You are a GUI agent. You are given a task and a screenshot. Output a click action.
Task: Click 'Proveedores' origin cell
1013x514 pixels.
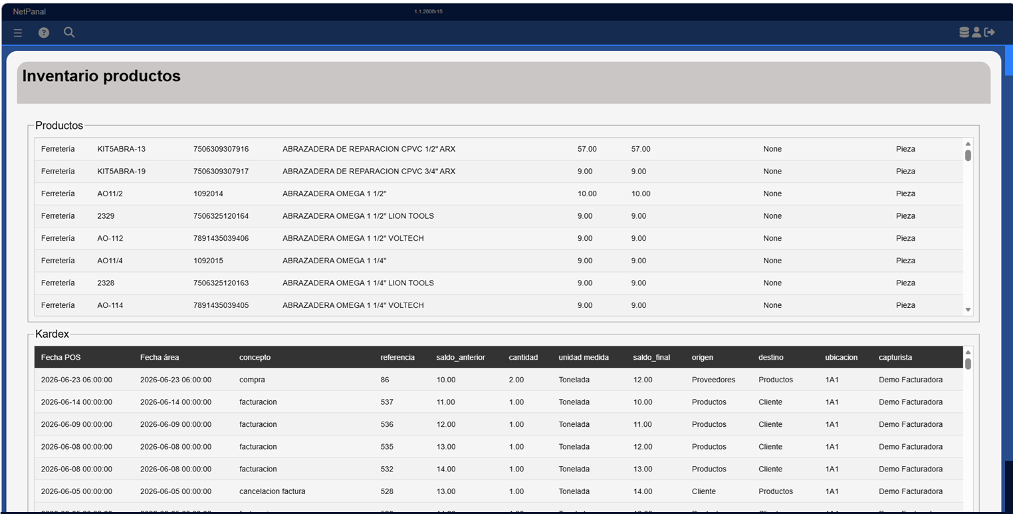click(x=713, y=380)
